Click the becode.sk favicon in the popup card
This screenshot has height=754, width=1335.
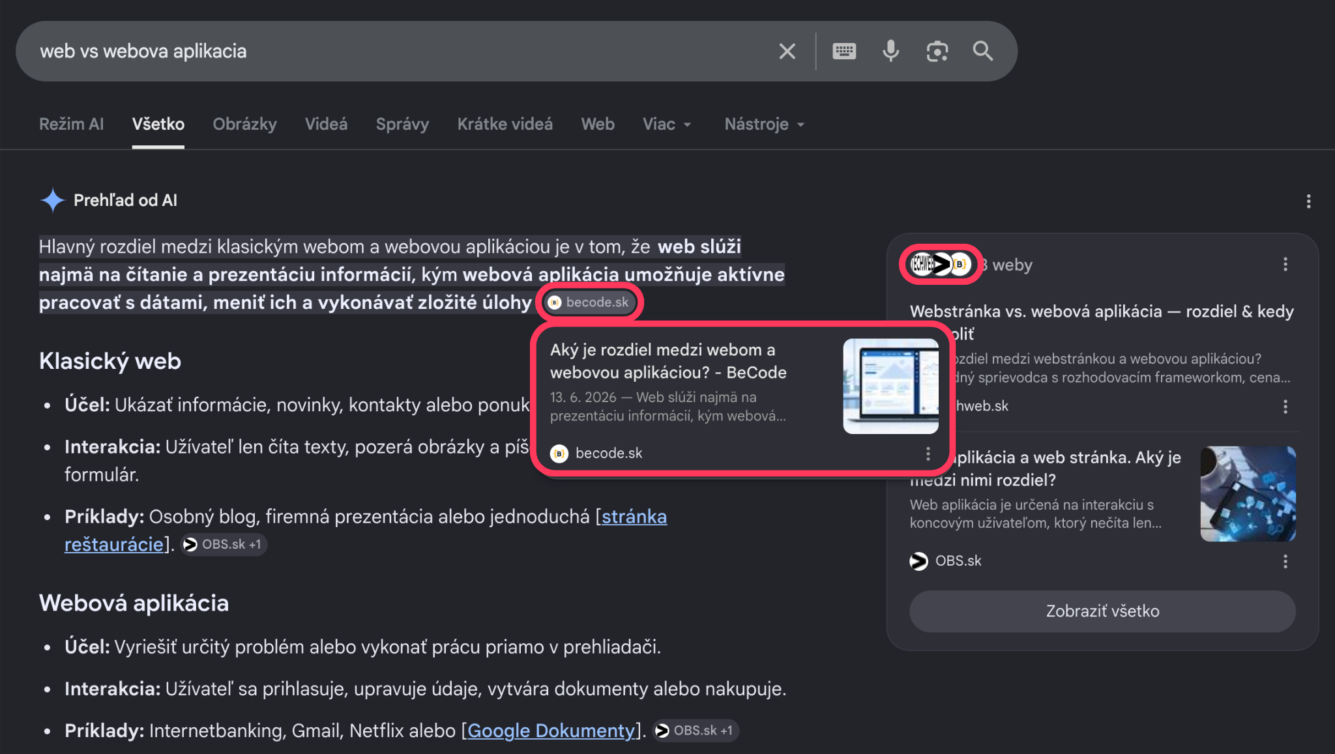click(559, 454)
